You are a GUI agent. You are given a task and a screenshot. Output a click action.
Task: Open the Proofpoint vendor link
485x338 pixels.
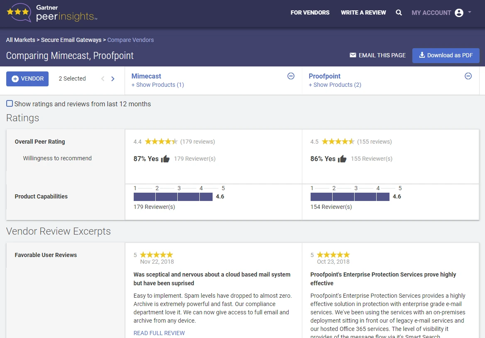tap(324, 76)
